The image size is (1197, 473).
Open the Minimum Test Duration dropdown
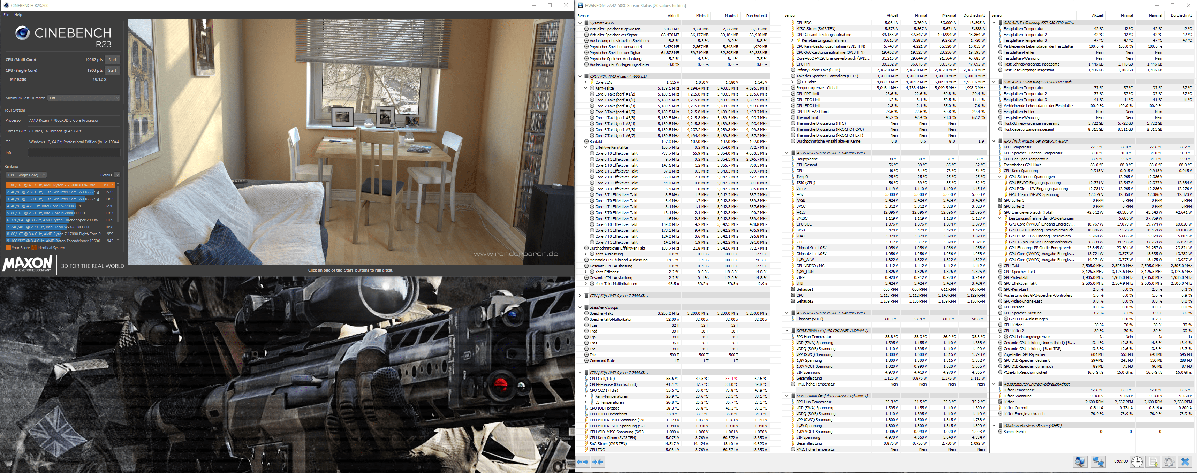[84, 98]
